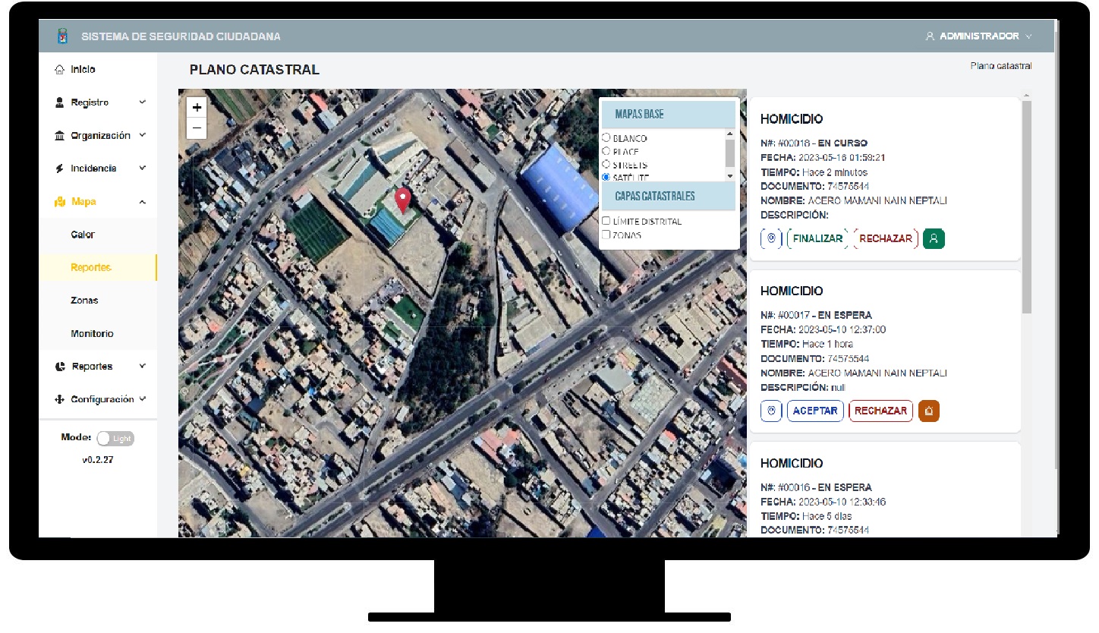
Task: Go to Inicio in sidebar
Action: point(83,69)
